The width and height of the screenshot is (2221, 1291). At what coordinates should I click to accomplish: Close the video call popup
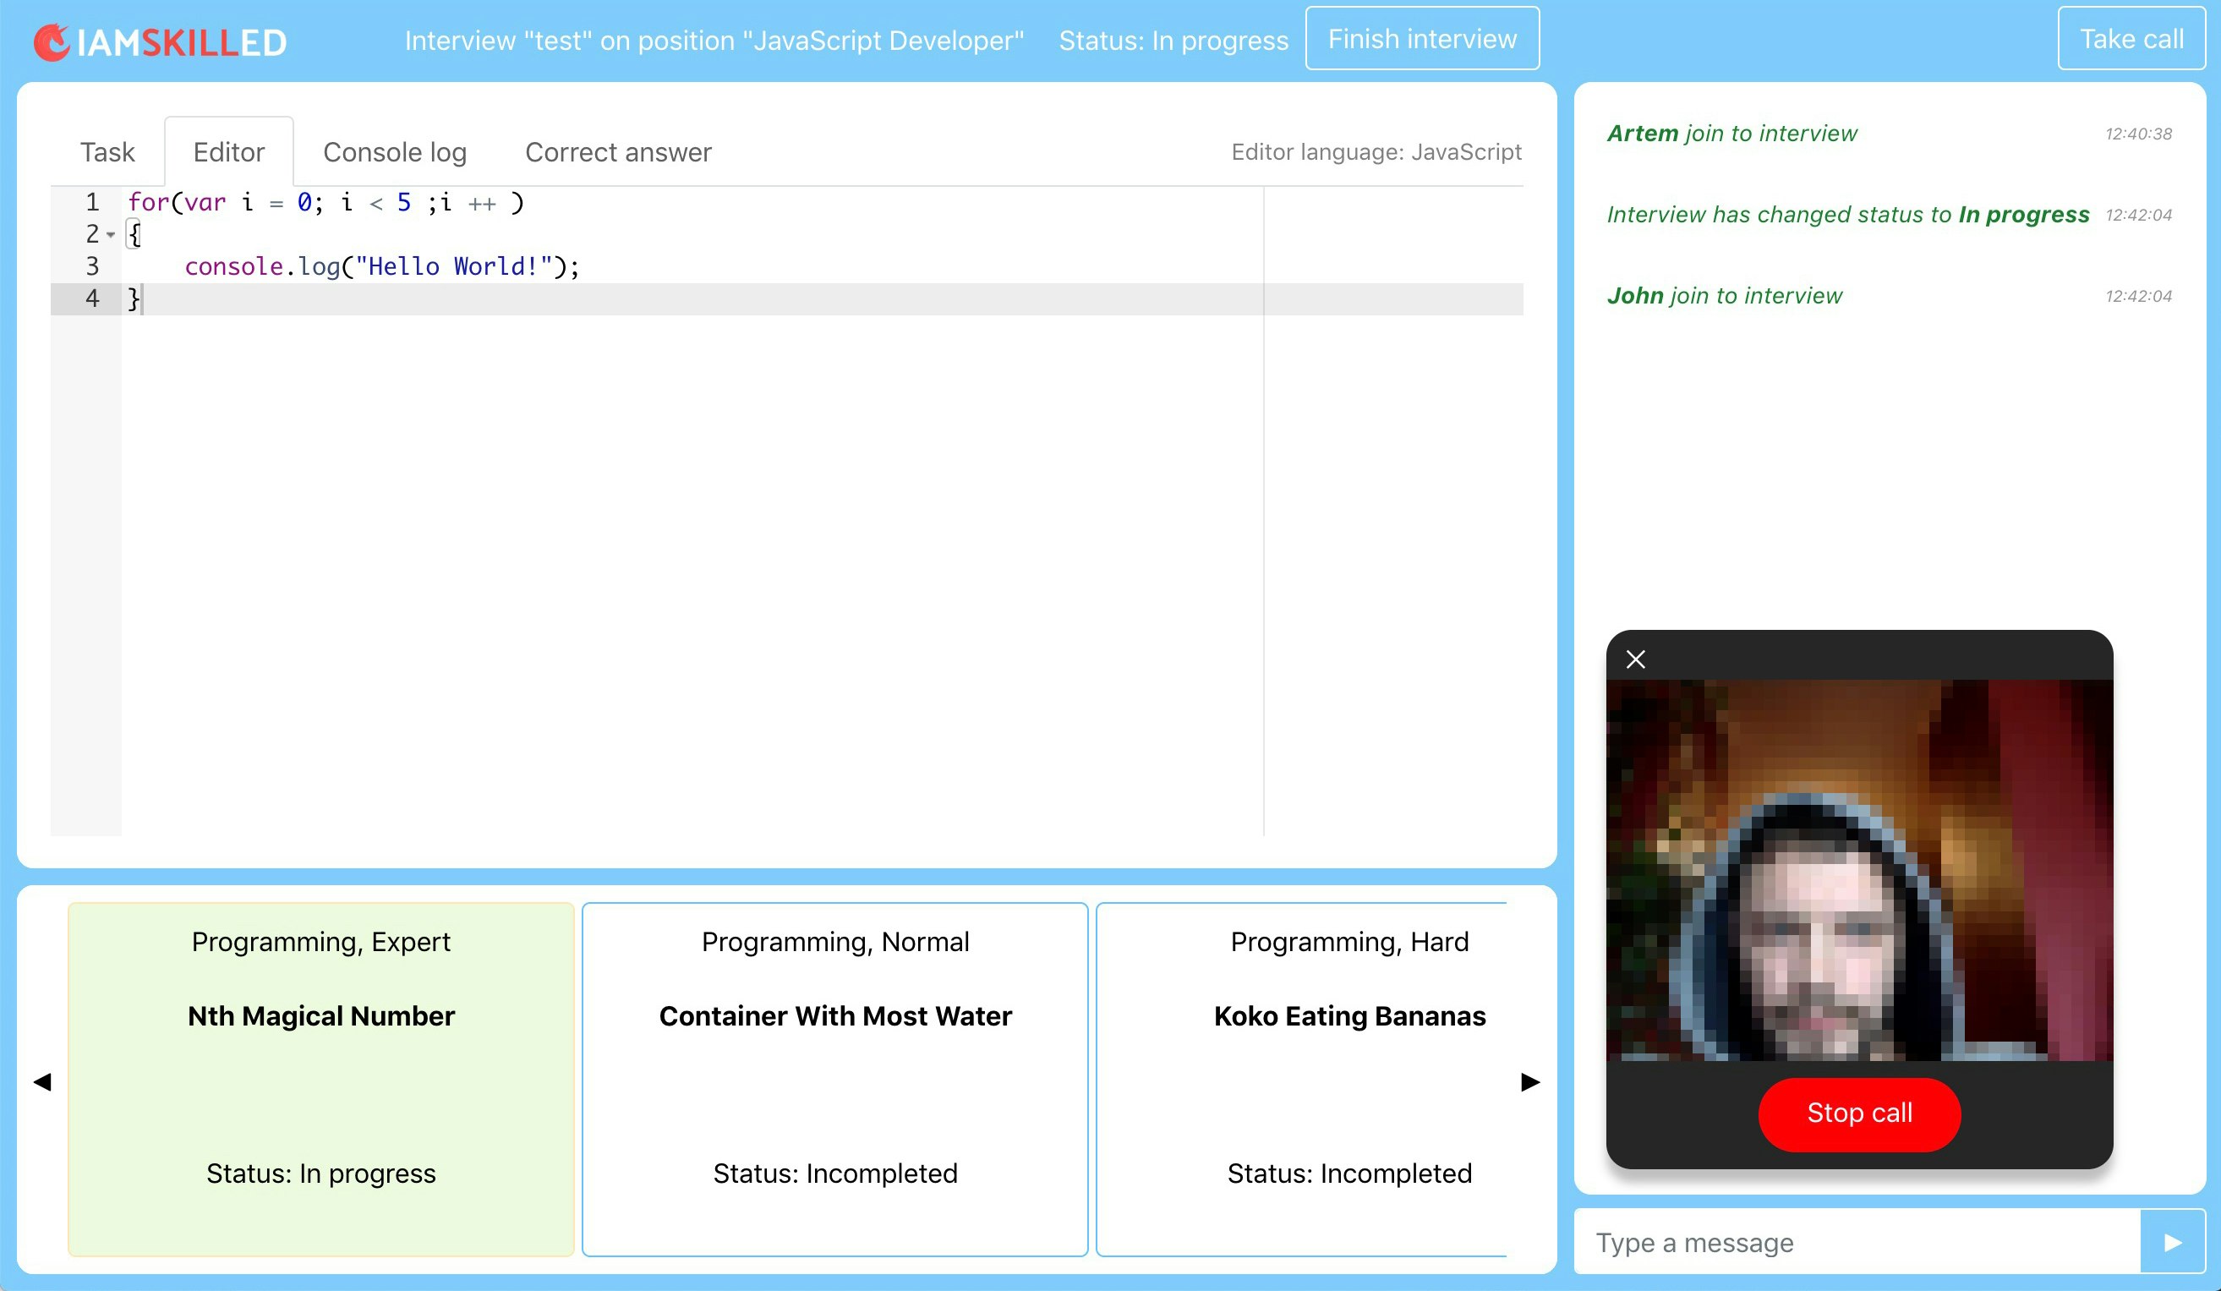pyautogui.click(x=1636, y=659)
